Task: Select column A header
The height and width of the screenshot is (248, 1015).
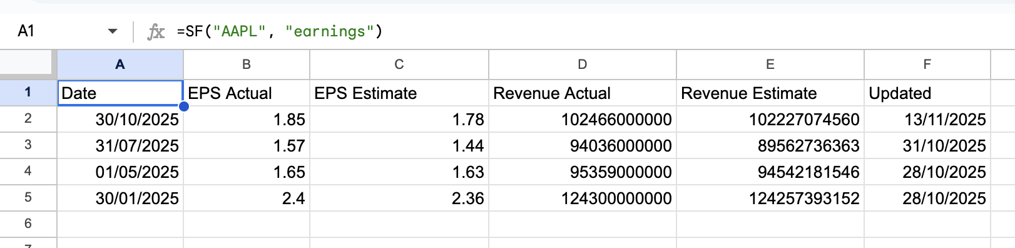Action: 120,65
